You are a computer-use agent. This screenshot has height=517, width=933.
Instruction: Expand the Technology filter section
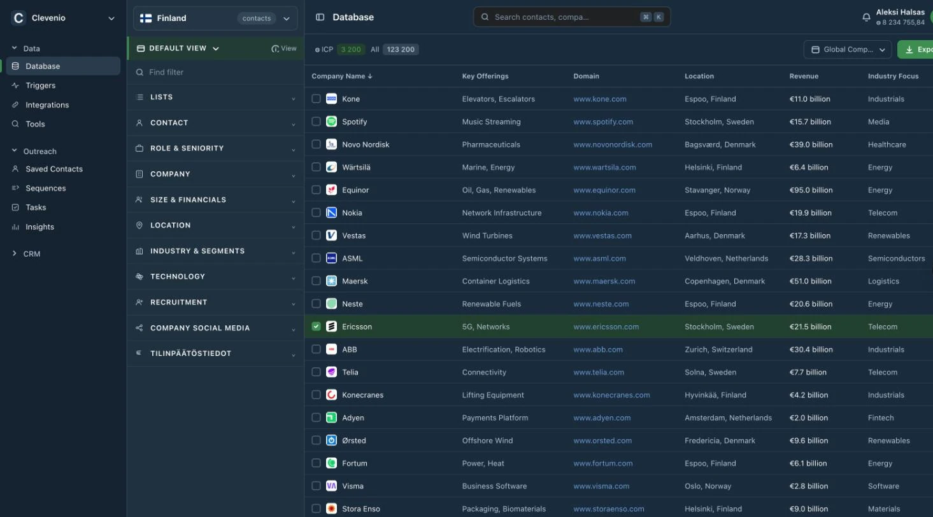215,277
